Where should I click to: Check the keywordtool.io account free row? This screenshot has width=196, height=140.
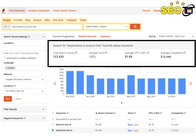(53, 119)
